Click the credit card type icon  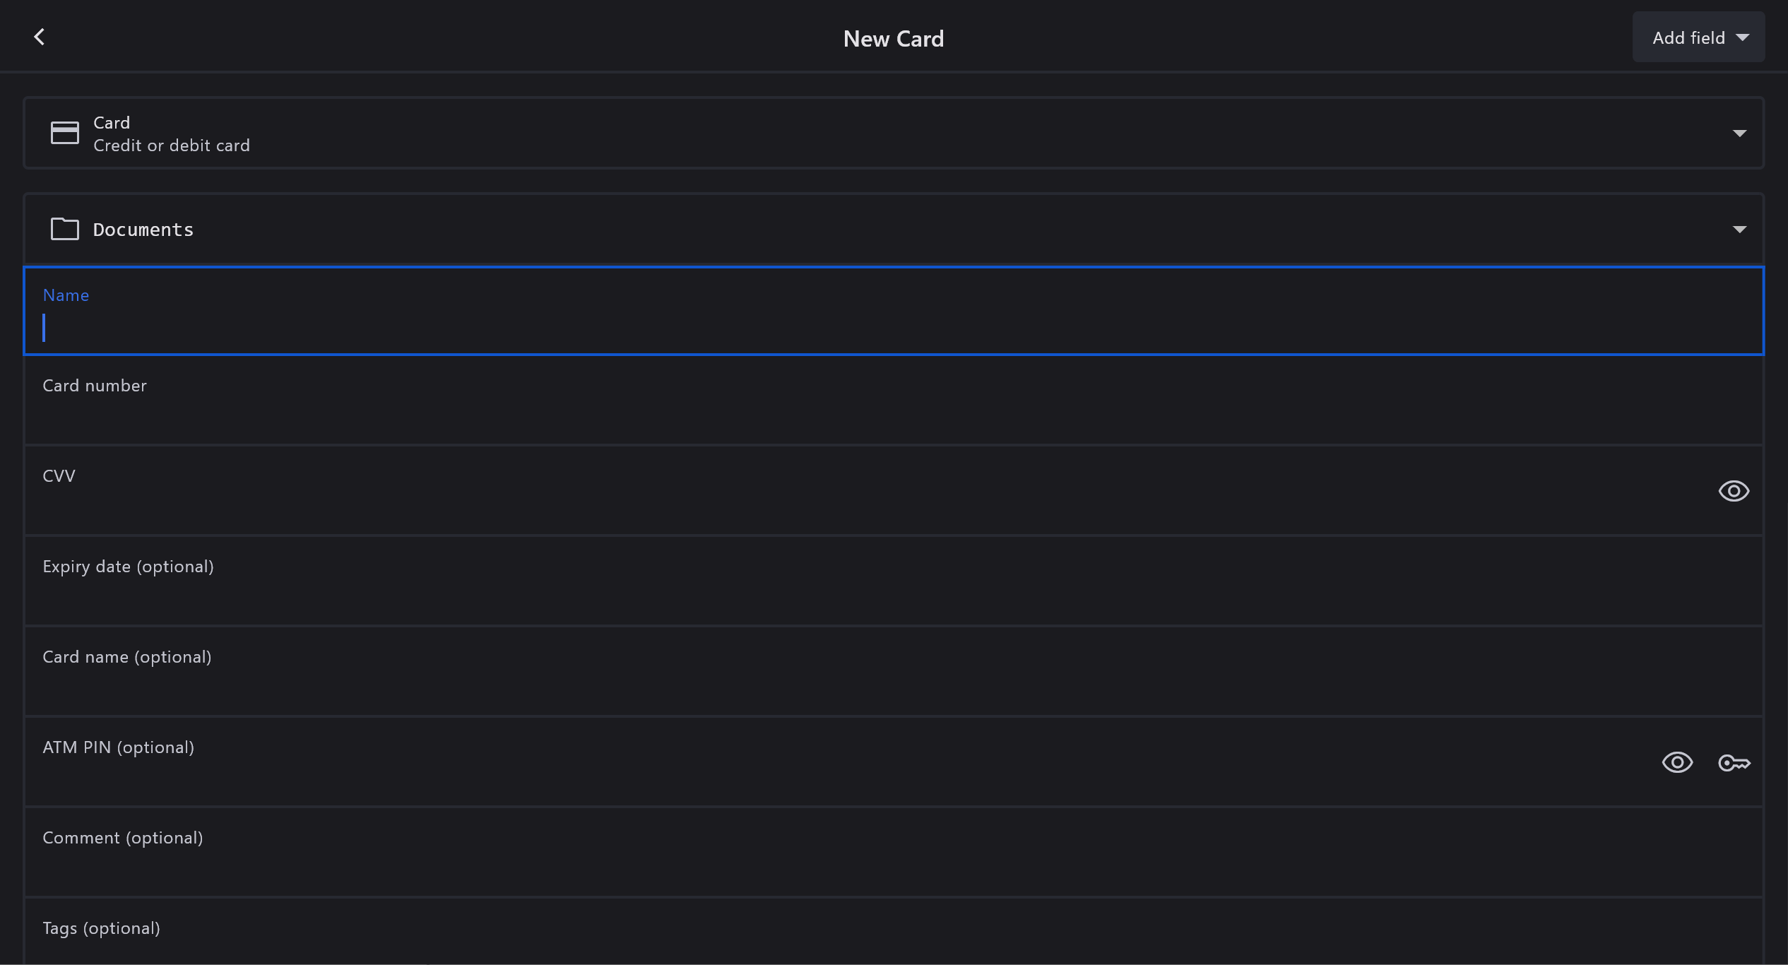coord(64,133)
